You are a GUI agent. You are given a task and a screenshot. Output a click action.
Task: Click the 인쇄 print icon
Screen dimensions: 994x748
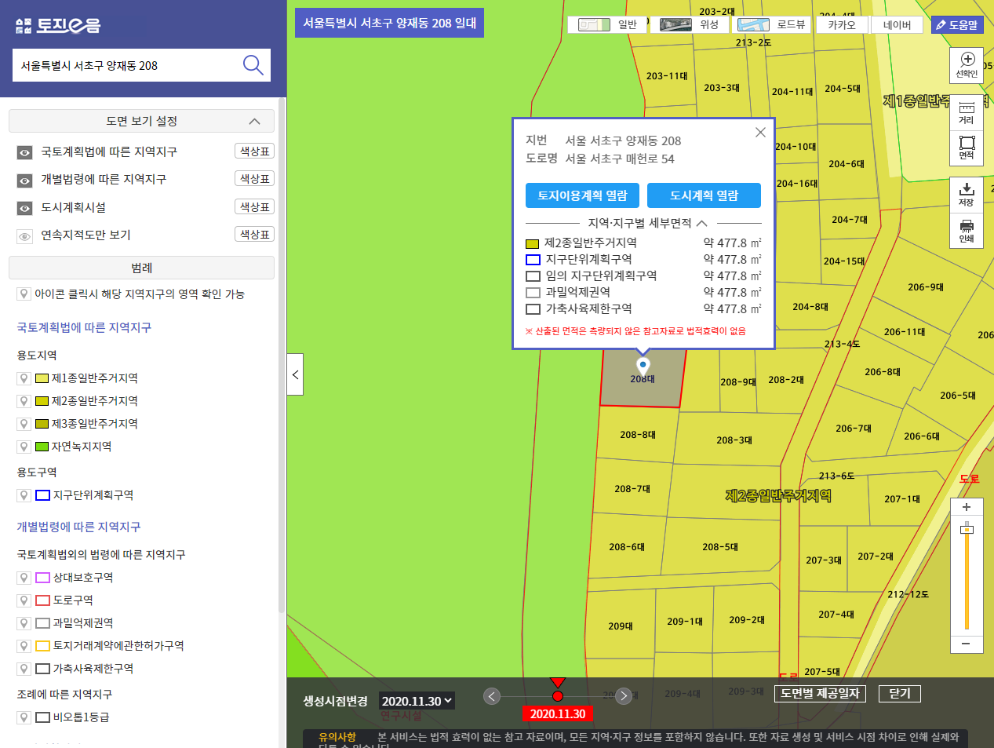(967, 231)
